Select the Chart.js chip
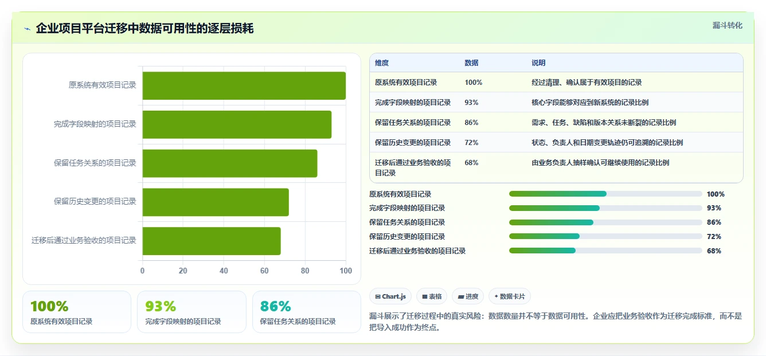The image size is (766, 356). (390, 296)
